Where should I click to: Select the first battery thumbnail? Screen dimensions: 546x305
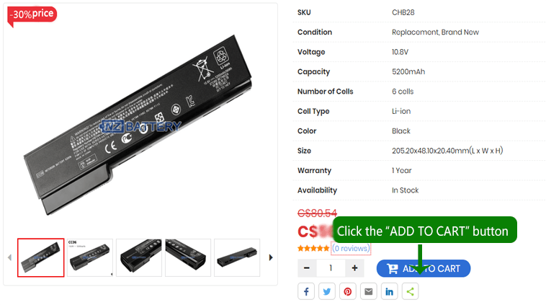point(41,257)
